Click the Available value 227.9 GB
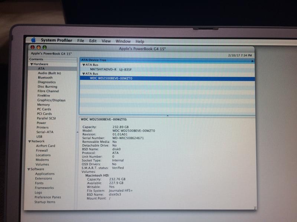Screen dimensions: 297x222 (116, 183)
